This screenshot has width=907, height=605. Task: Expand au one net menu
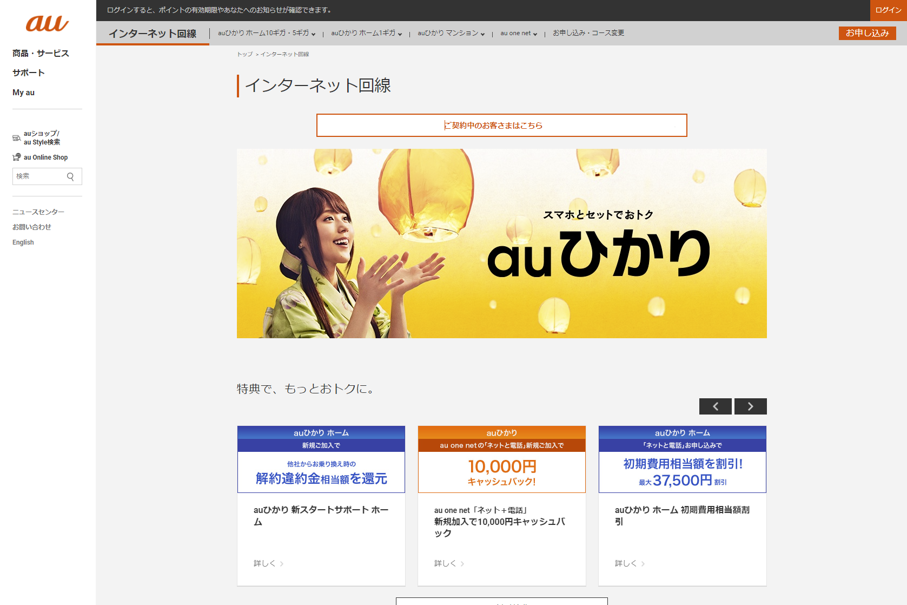click(x=519, y=33)
